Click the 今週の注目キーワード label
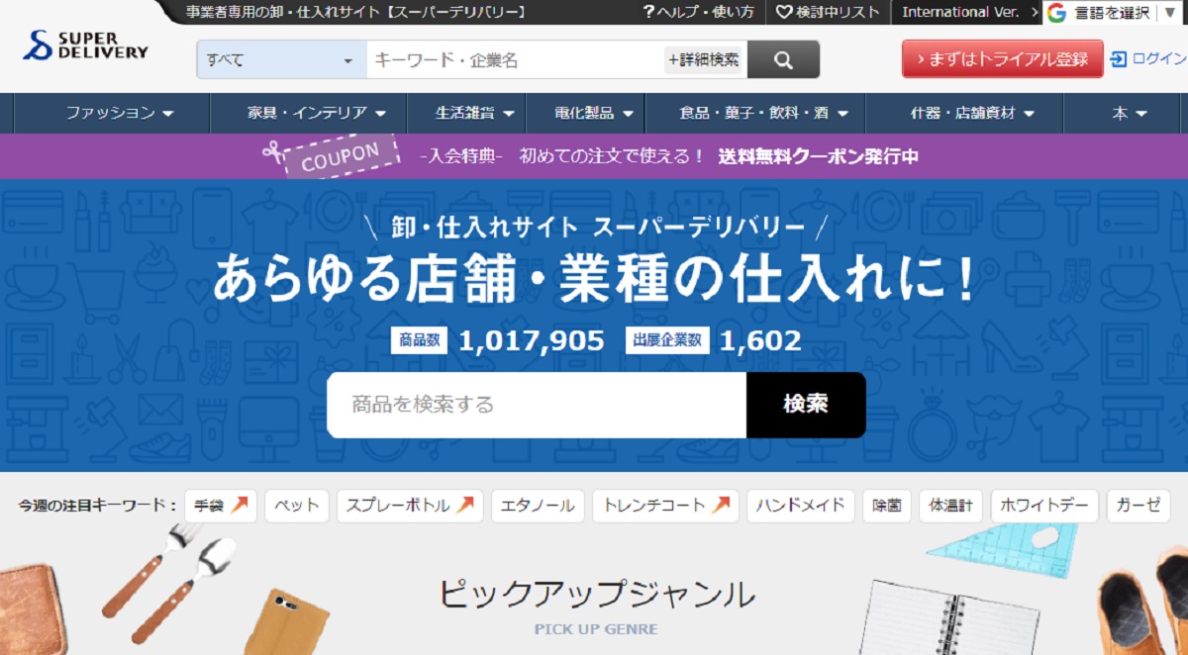This screenshot has width=1188, height=655. [97, 506]
